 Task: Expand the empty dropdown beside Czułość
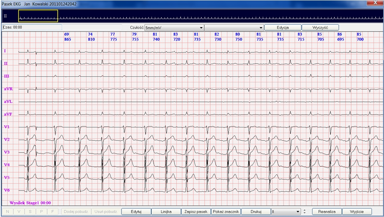tap(234, 28)
